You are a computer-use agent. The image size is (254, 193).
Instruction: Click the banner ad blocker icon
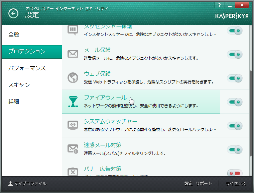[73, 172]
